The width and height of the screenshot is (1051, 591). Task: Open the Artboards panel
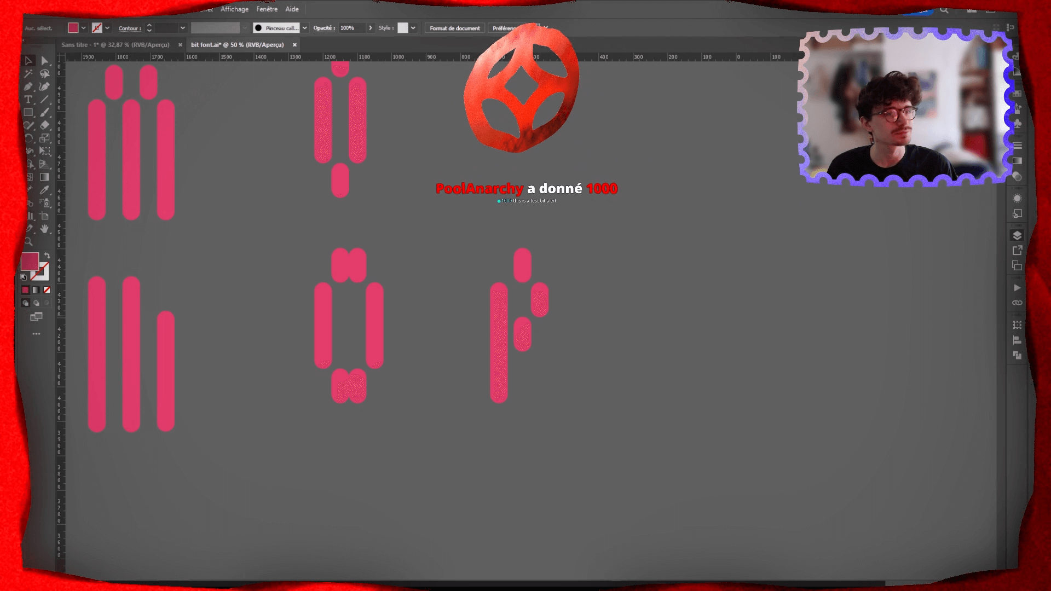click(1017, 265)
